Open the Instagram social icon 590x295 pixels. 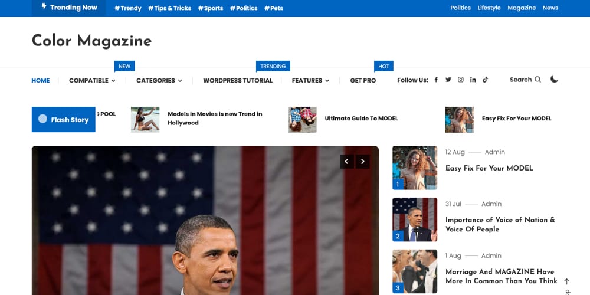[x=461, y=80]
